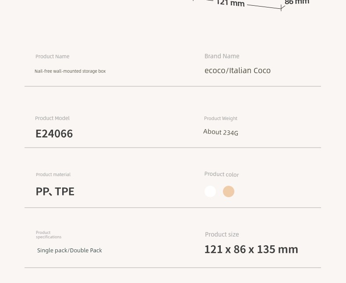Click the Product size label
Image resolution: width=346 pixels, height=283 pixels.
(222, 234)
